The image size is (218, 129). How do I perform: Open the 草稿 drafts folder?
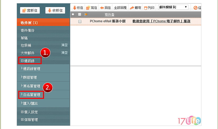tap(24, 38)
